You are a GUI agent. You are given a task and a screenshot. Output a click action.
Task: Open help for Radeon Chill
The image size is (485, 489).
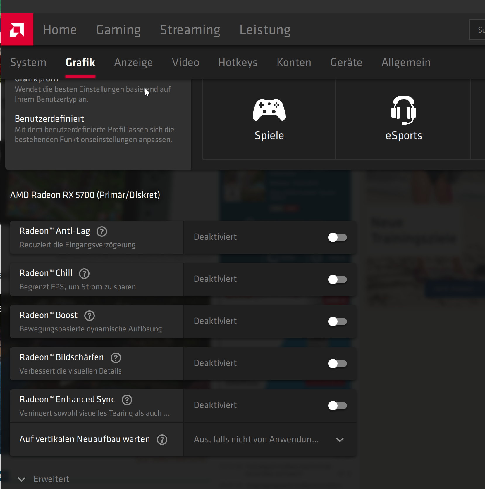point(84,274)
